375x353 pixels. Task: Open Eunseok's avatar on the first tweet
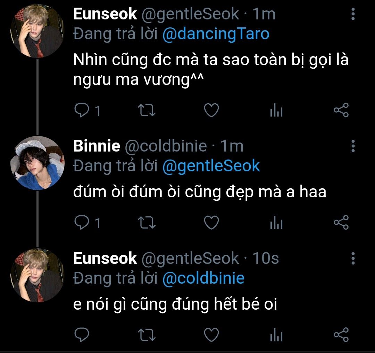pos(37,31)
